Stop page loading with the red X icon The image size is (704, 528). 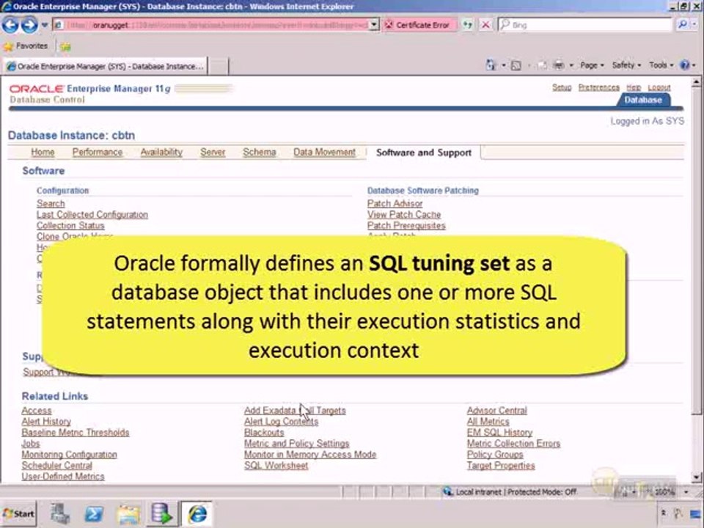pyautogui.click(x=485, y=25)
